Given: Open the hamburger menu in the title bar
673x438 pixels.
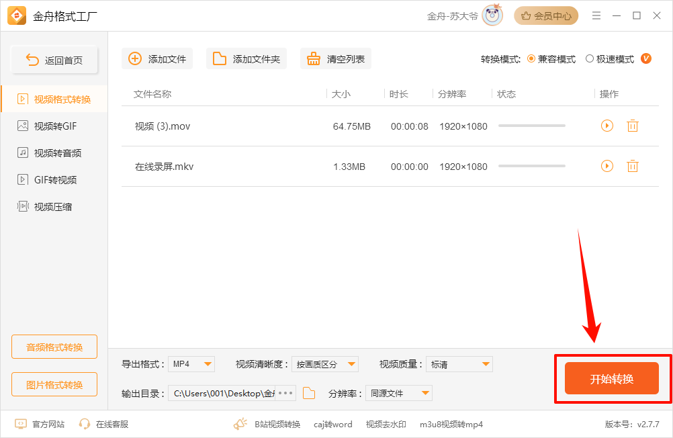Looking at the screenshot, I should pyautogui.click(x=596, y=16).
